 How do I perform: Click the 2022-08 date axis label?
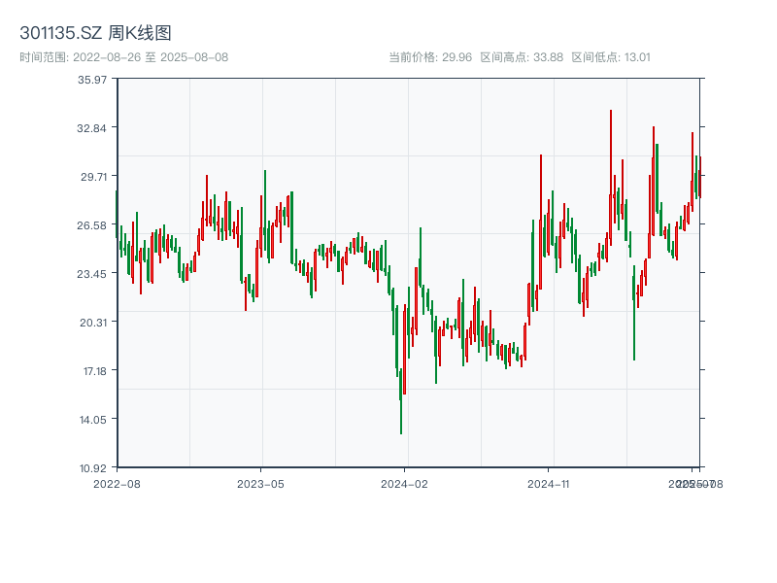(117, 483)
